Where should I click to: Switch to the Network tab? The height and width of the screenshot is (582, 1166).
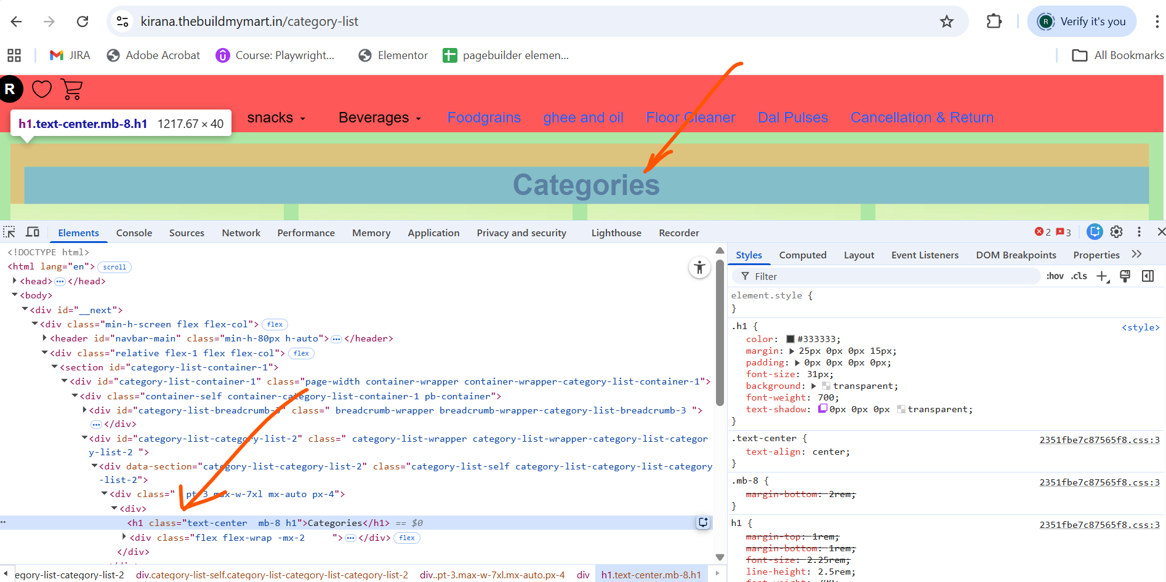point(241,233)
